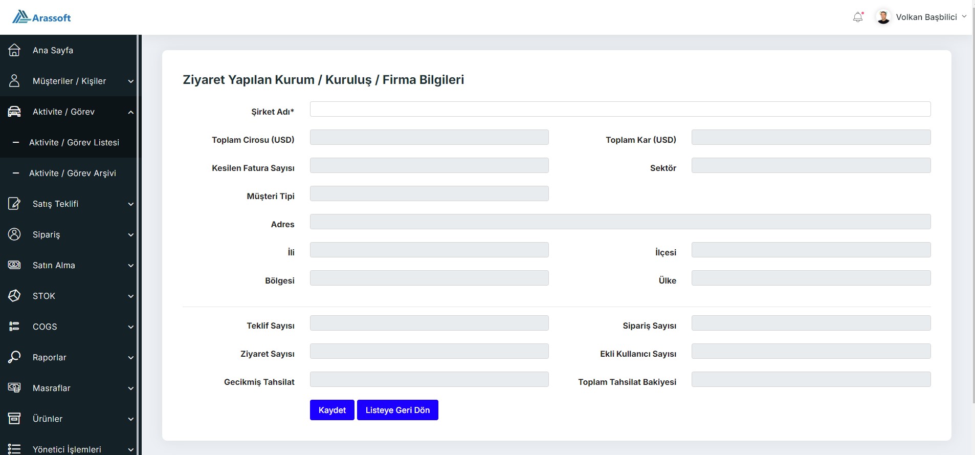975x455 pixels.
Task: Click Volkan Başbilici's avatar picture
Action: 883,17
